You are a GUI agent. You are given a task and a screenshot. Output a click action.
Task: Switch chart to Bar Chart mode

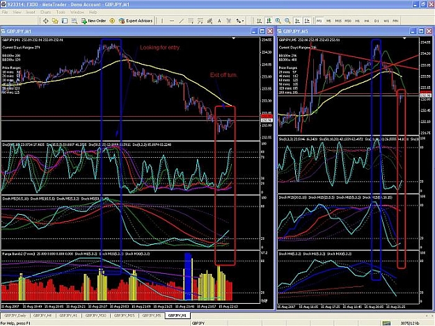[259, 21]
